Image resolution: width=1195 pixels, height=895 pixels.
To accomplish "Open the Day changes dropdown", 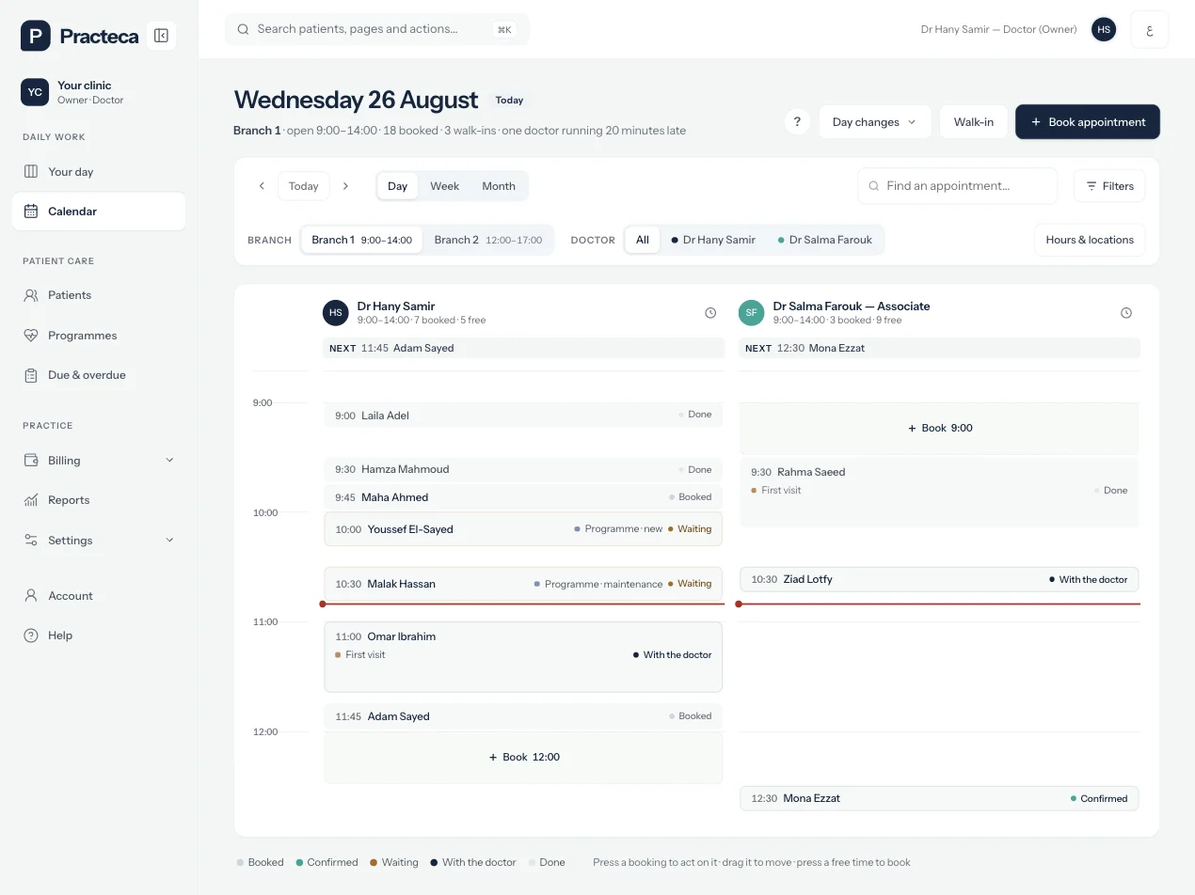I will tap(874, 122).
